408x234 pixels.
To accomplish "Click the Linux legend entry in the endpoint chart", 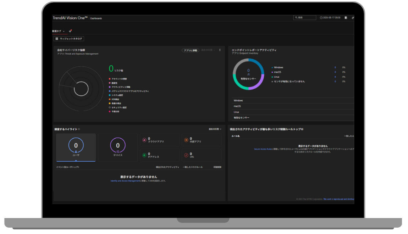I will 275,77.
